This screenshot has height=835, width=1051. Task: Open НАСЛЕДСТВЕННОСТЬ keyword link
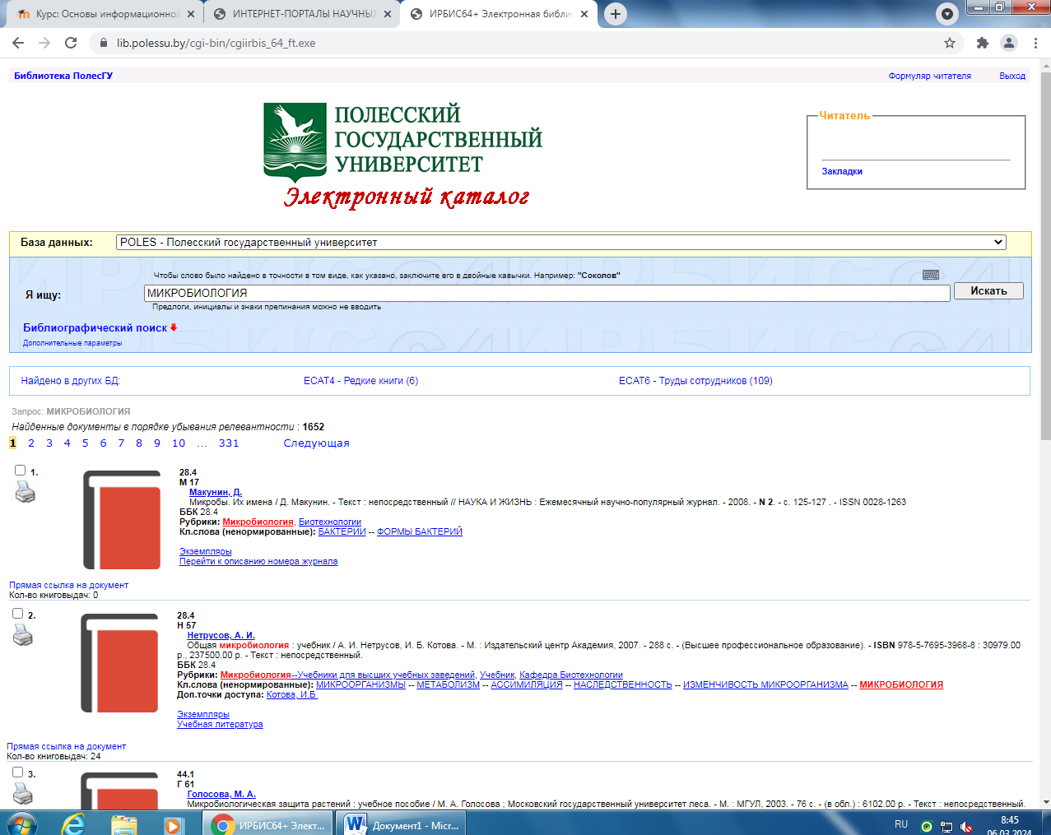(x=622, y=684)
